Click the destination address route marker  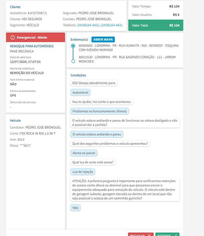click(73, 61)
